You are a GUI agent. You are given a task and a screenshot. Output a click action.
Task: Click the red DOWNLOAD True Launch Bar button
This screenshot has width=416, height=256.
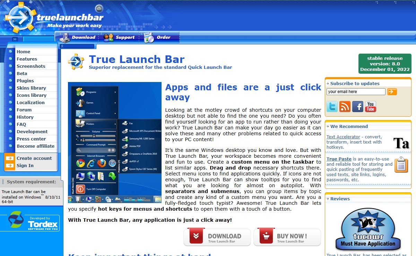pyautogui.click(x=217, y=237)
